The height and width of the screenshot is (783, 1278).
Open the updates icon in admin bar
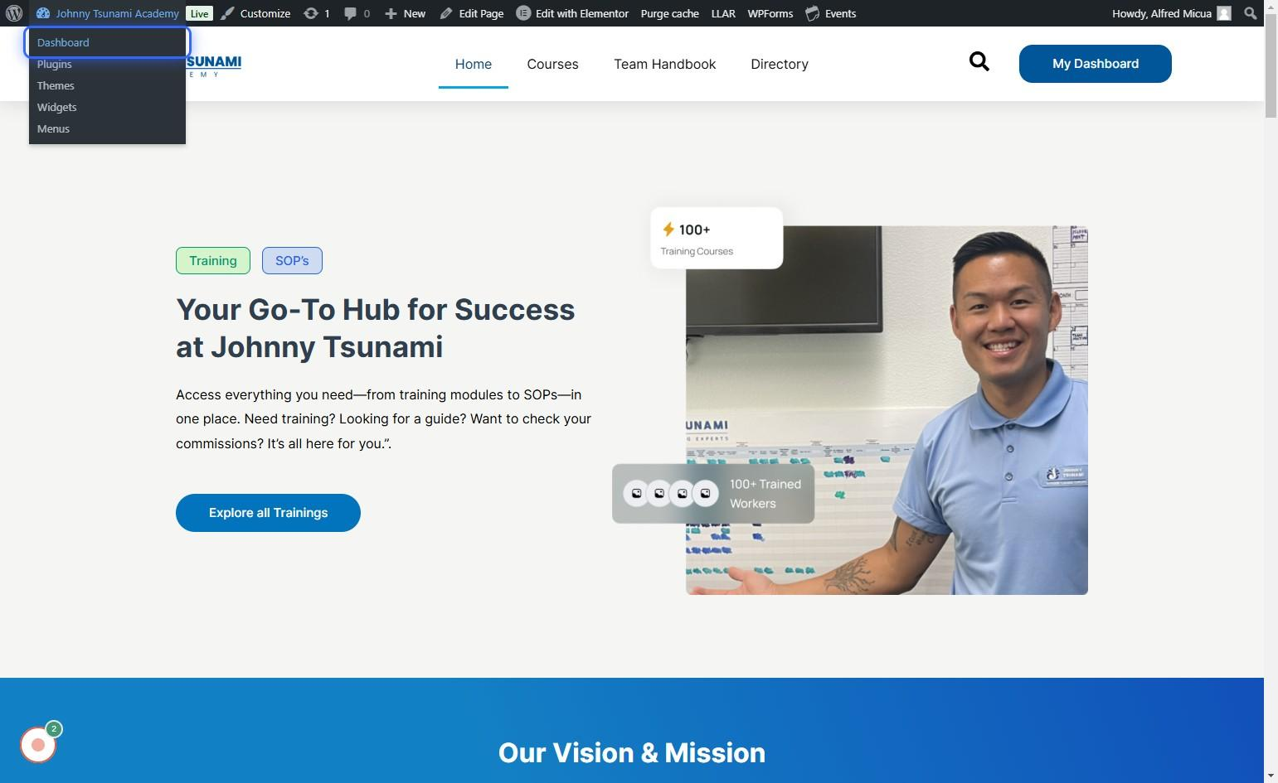(312, 13)
